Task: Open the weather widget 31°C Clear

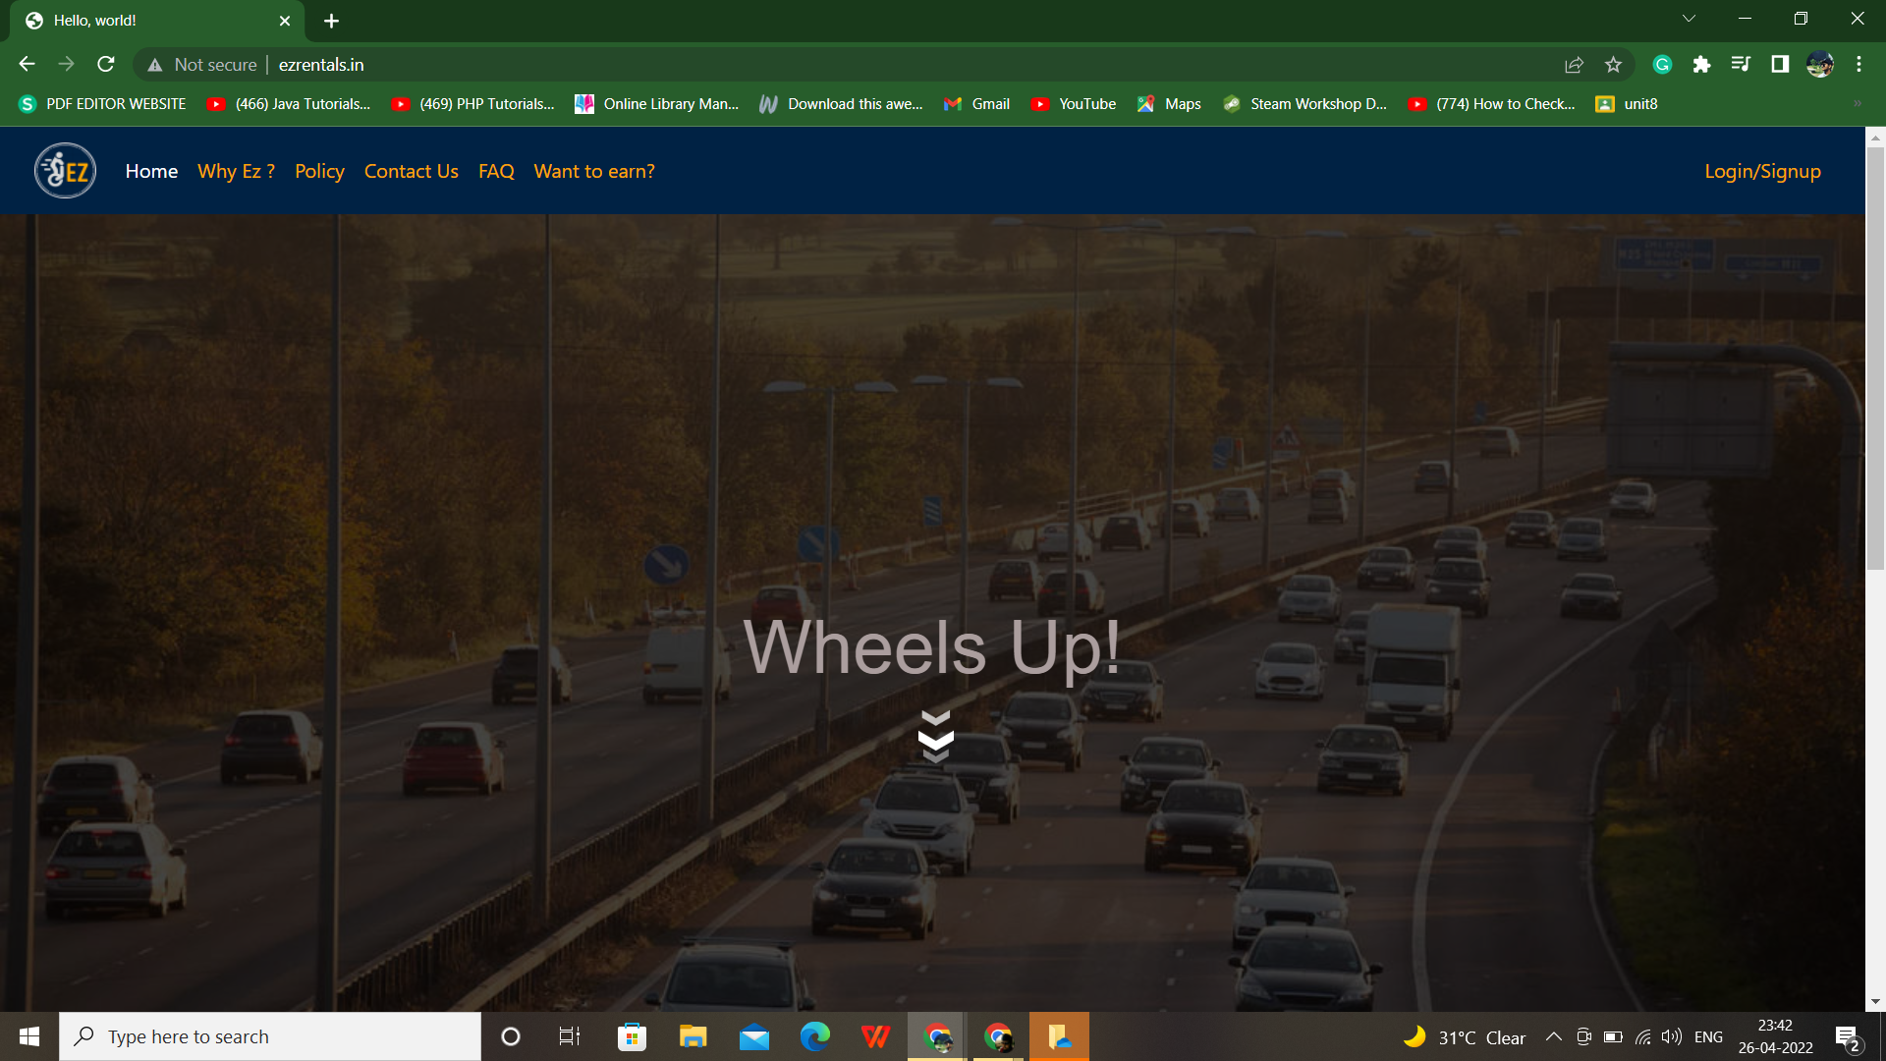Action: tap(1465, 1037)
